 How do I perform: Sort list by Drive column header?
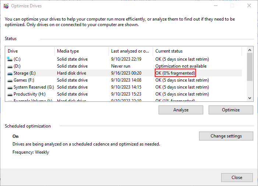click(x=29, y=51)
